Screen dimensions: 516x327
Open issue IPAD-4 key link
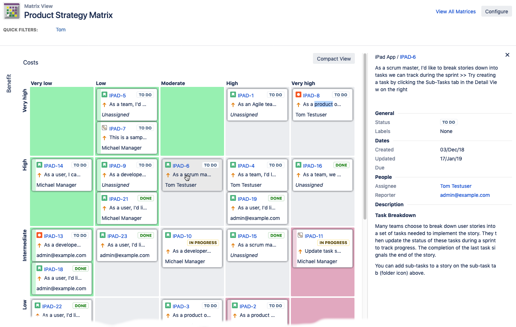(246, 166)
